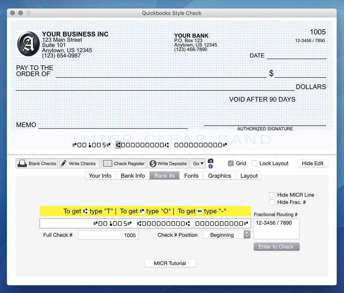Click the Full Check # input field

tap(108, 235)
